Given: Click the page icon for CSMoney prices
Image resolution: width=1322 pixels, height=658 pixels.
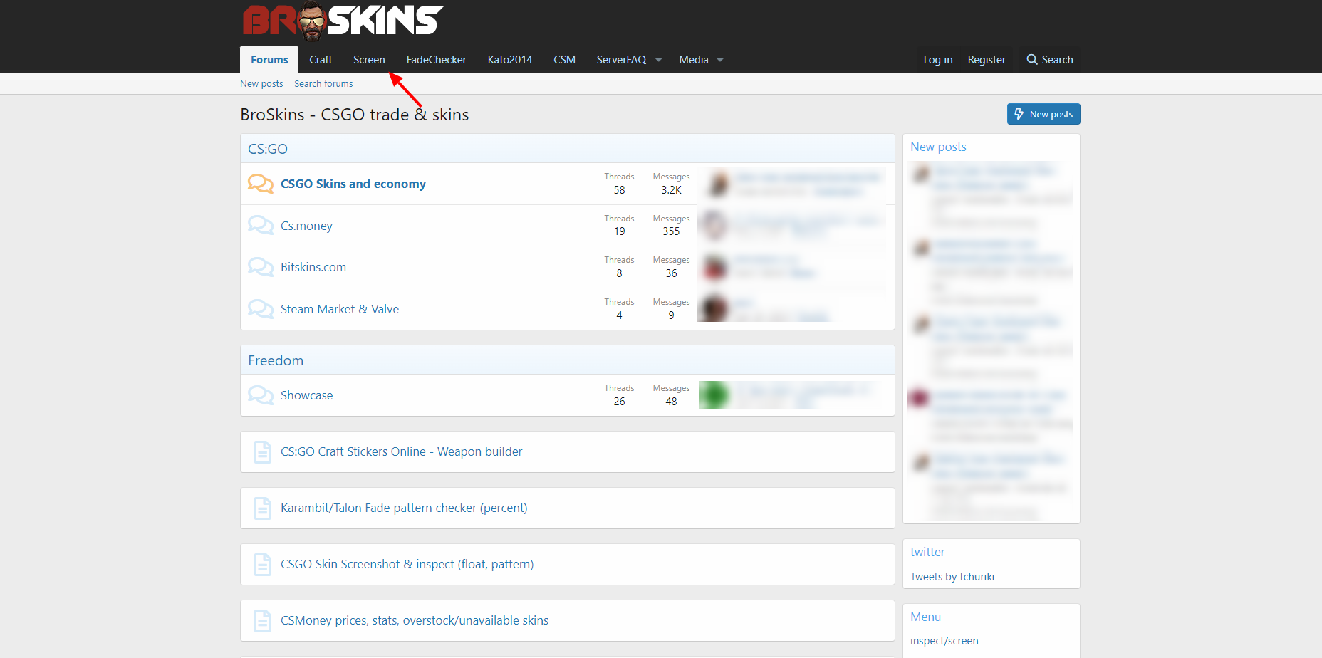Looking at the screenshot, I should click(263, 621).
